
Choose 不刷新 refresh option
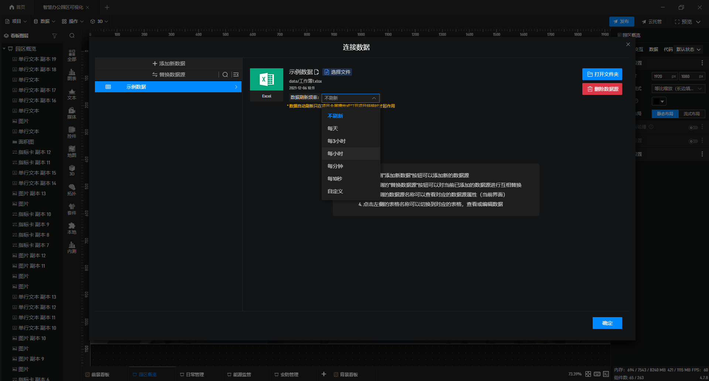(351, 116)
